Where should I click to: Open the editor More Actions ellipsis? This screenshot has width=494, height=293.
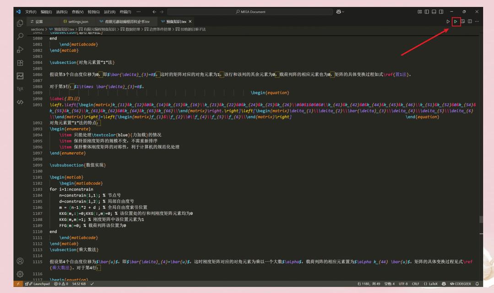coord(477,21)
